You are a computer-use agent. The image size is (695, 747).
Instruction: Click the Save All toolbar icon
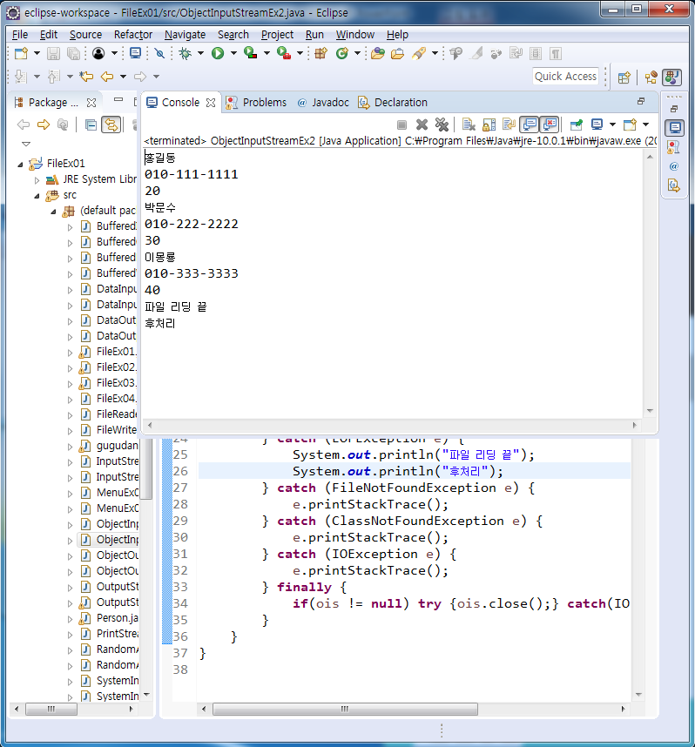(73, 53)
